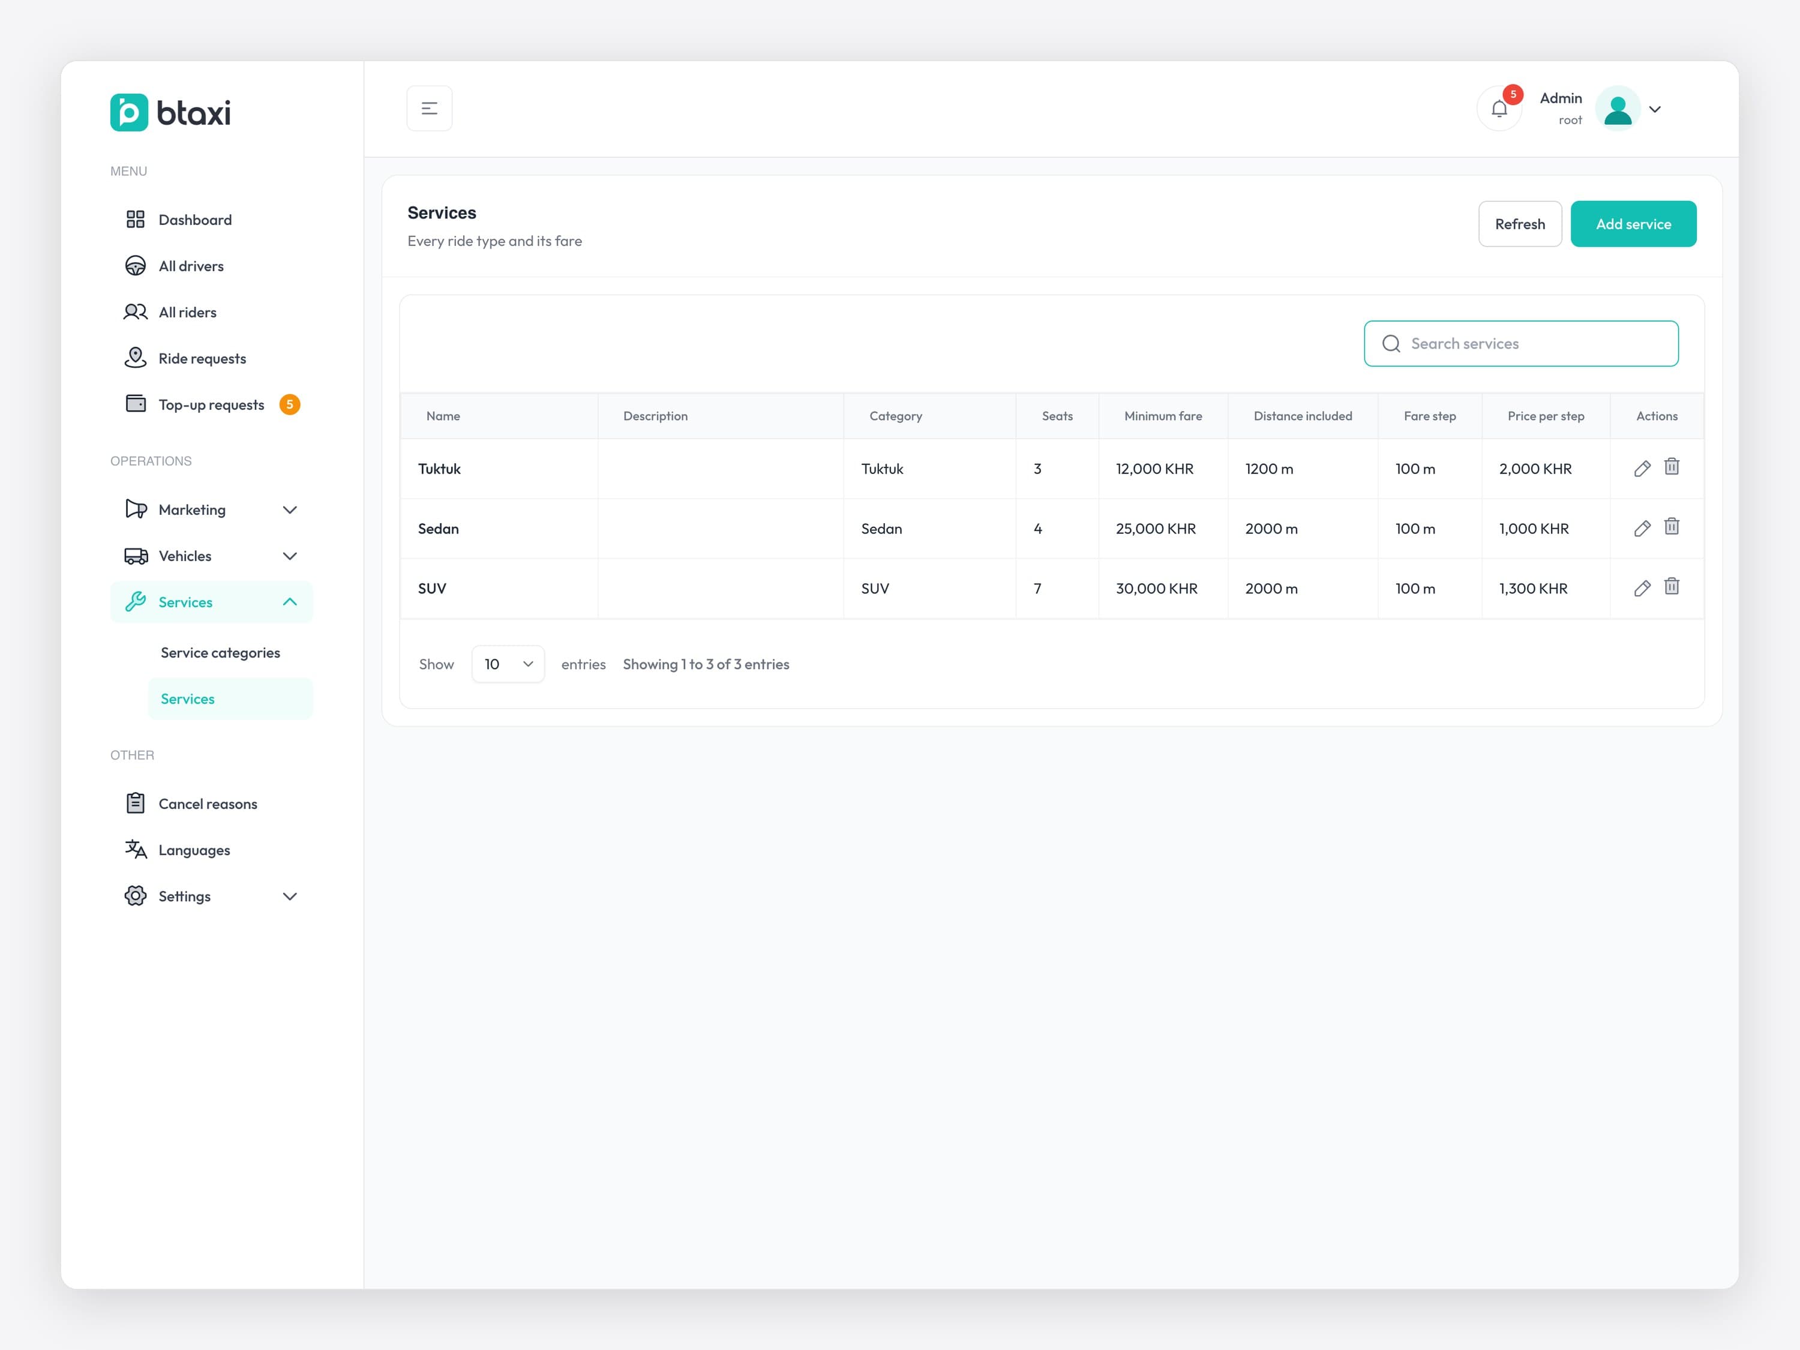Click the btaxi logo
This screenshot has height=1350, width=1800.
coord(170,112)
